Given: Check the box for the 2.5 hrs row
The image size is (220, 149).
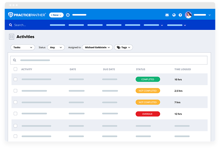Looking at the screenshot, I should click(x=15, y=91).
